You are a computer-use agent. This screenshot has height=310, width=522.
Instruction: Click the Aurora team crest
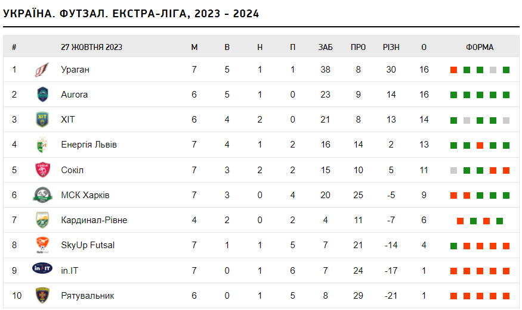tap(42, 95)
